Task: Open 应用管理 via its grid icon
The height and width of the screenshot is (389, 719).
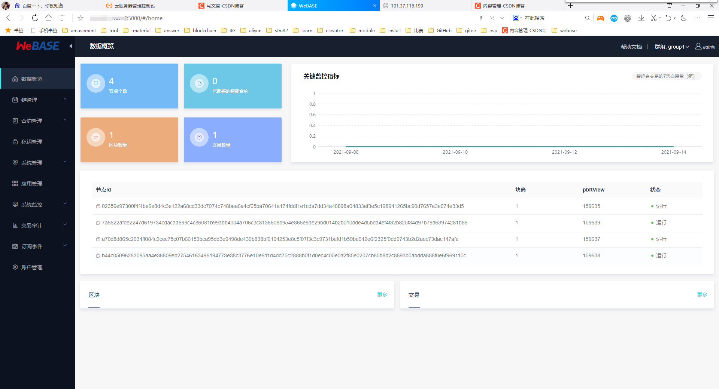Action: click(x=15, y=183)
